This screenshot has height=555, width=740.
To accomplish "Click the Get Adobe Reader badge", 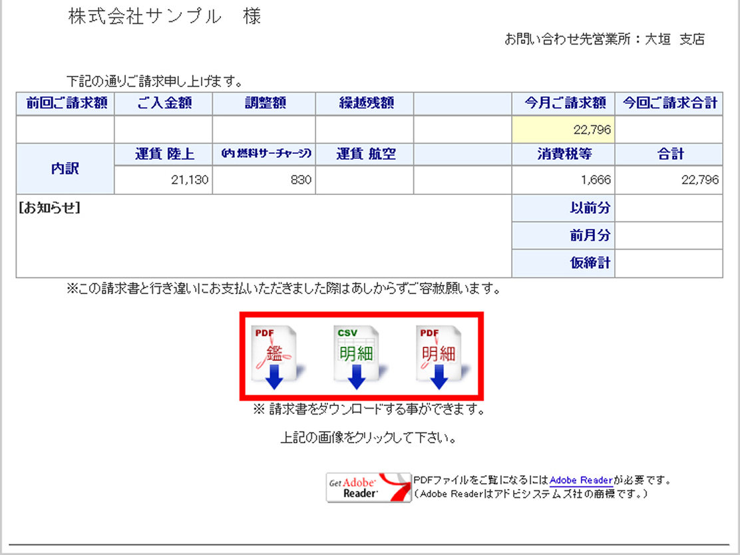I will click(369, 488).
